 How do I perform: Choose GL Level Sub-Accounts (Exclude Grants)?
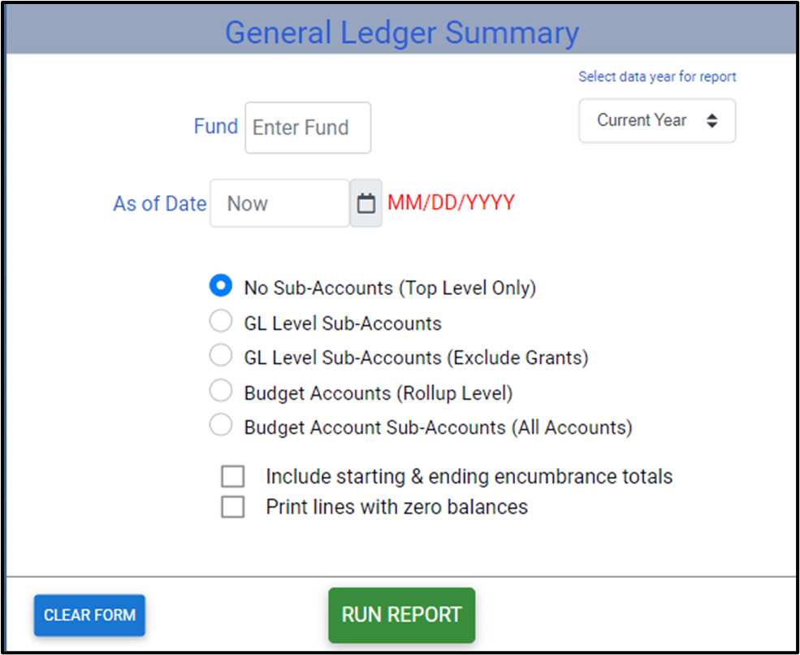point(220,355)
